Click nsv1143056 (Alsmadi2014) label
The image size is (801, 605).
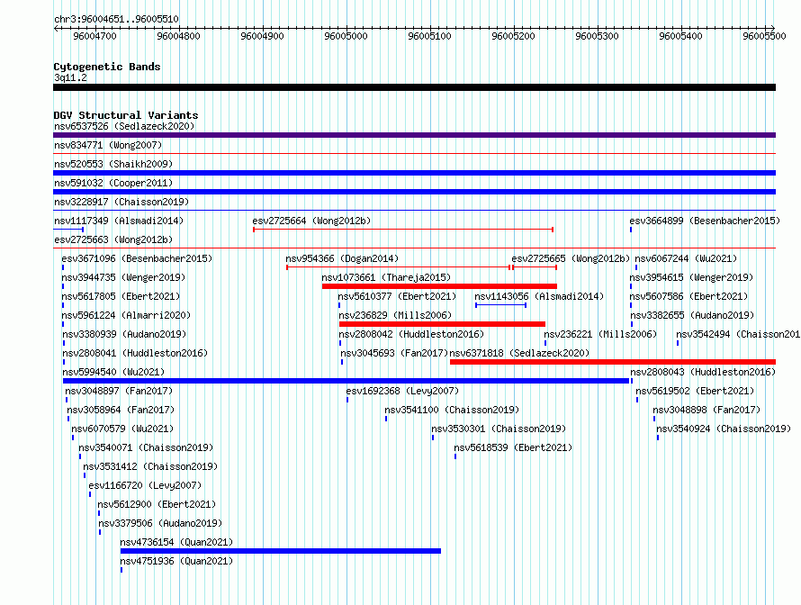point(539,296)
